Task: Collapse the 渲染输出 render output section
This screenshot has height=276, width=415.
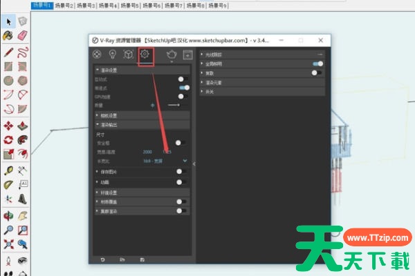Action: 142,125
